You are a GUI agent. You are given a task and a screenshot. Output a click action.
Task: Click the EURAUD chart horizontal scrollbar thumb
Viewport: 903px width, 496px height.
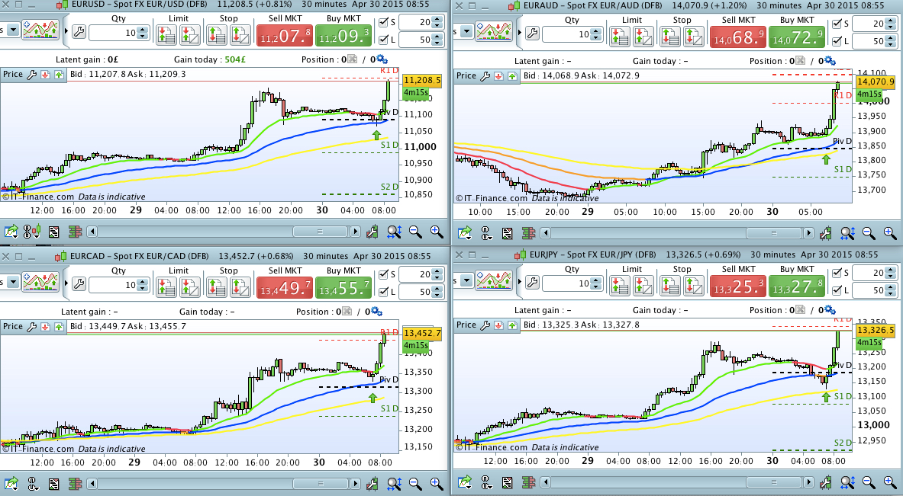click(x=773, y=233)
